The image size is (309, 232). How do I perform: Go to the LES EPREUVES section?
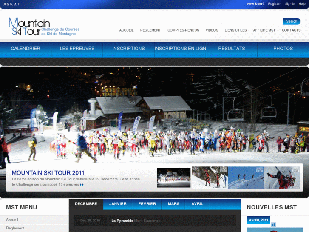click(77, 50)
